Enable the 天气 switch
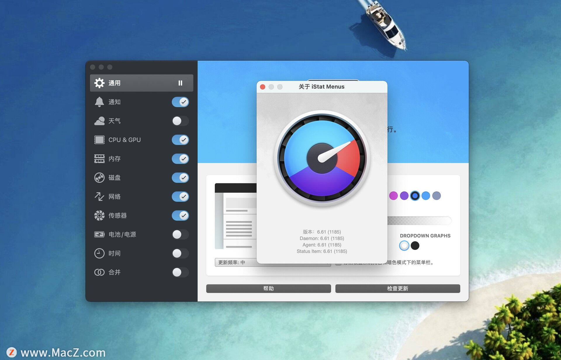The image size is (561, 360). 180,121
